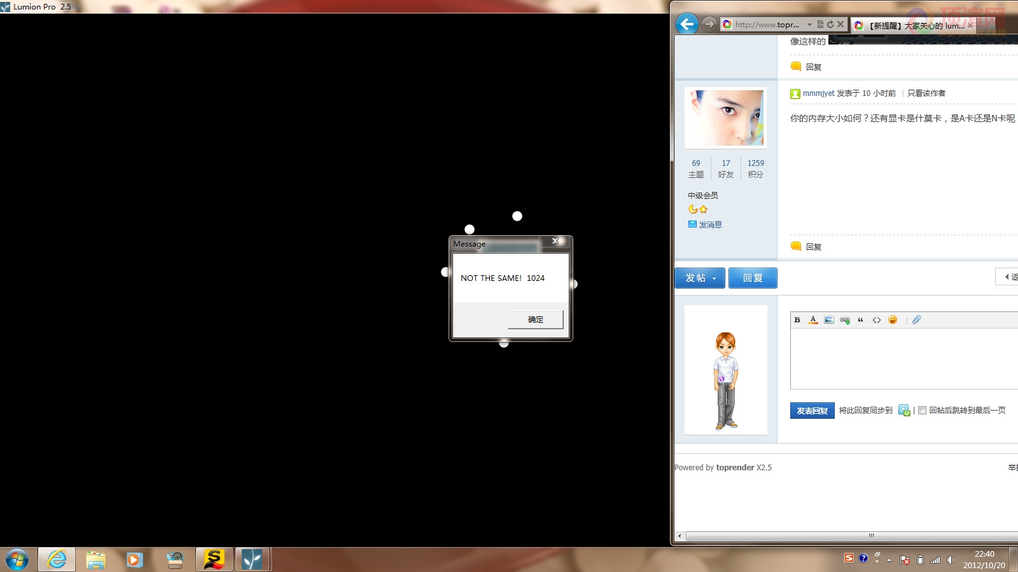Screen dimensions: 1018x572
Task: Close the Message dialog with its X
Action: [555, 241]
